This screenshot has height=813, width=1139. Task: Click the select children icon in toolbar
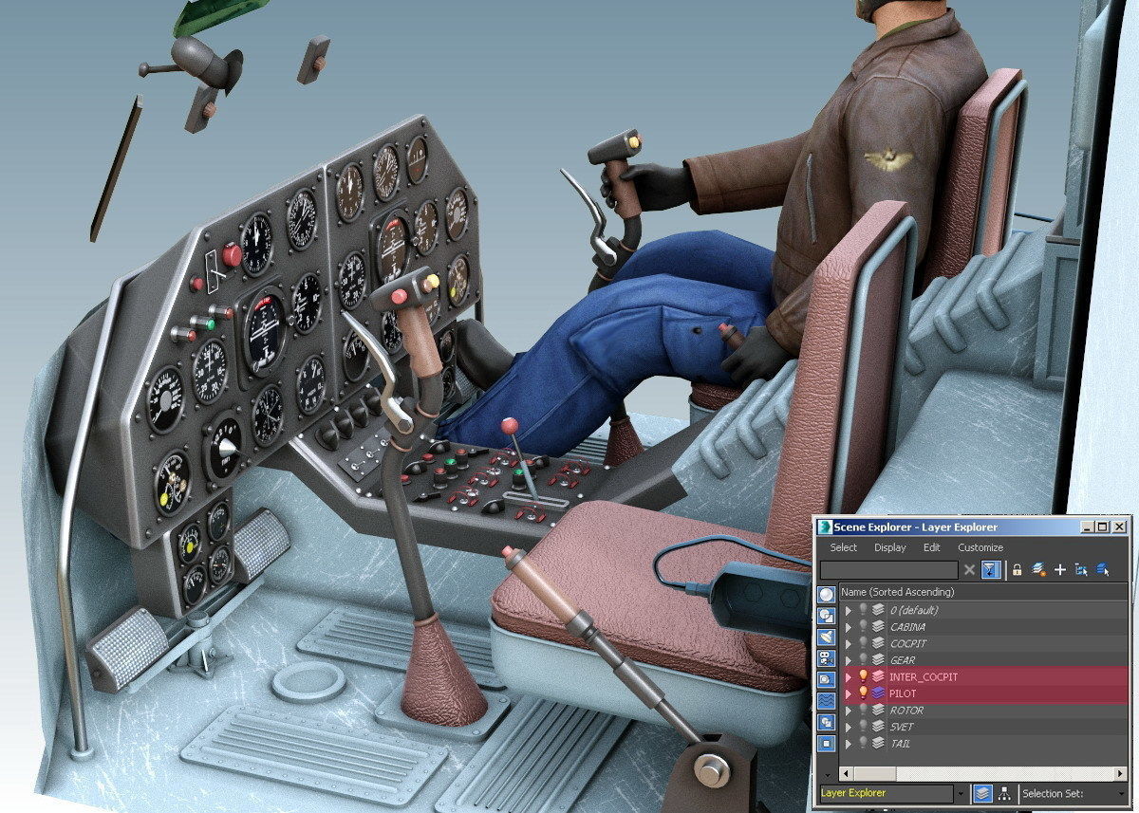point(1081,569)
